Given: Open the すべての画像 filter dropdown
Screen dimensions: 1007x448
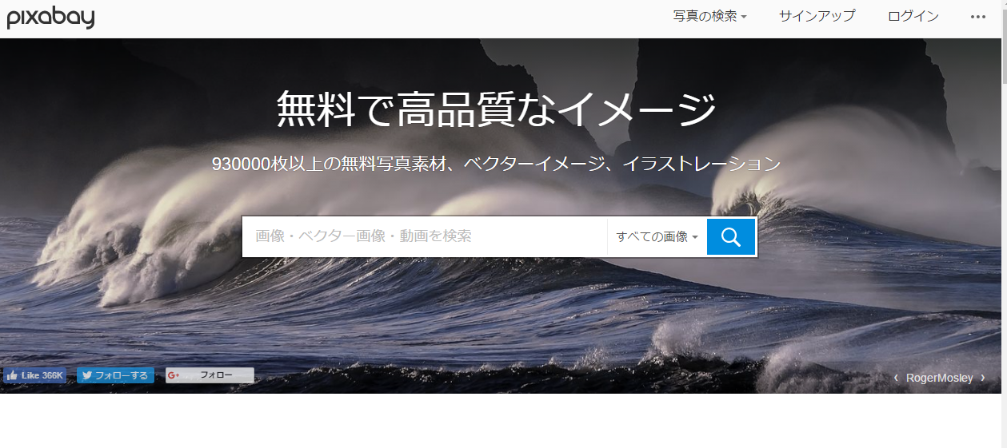Looking at the screenshot, I should 657,236.
